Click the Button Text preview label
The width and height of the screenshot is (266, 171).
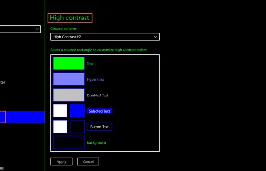pyautogui.click(x=99, y=127)
